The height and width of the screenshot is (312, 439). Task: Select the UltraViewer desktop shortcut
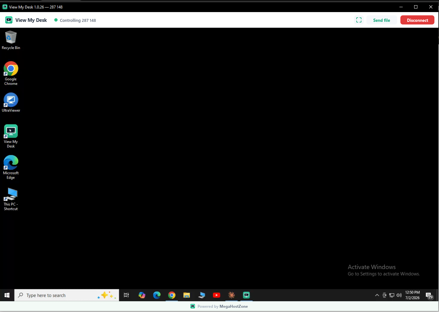11,102
